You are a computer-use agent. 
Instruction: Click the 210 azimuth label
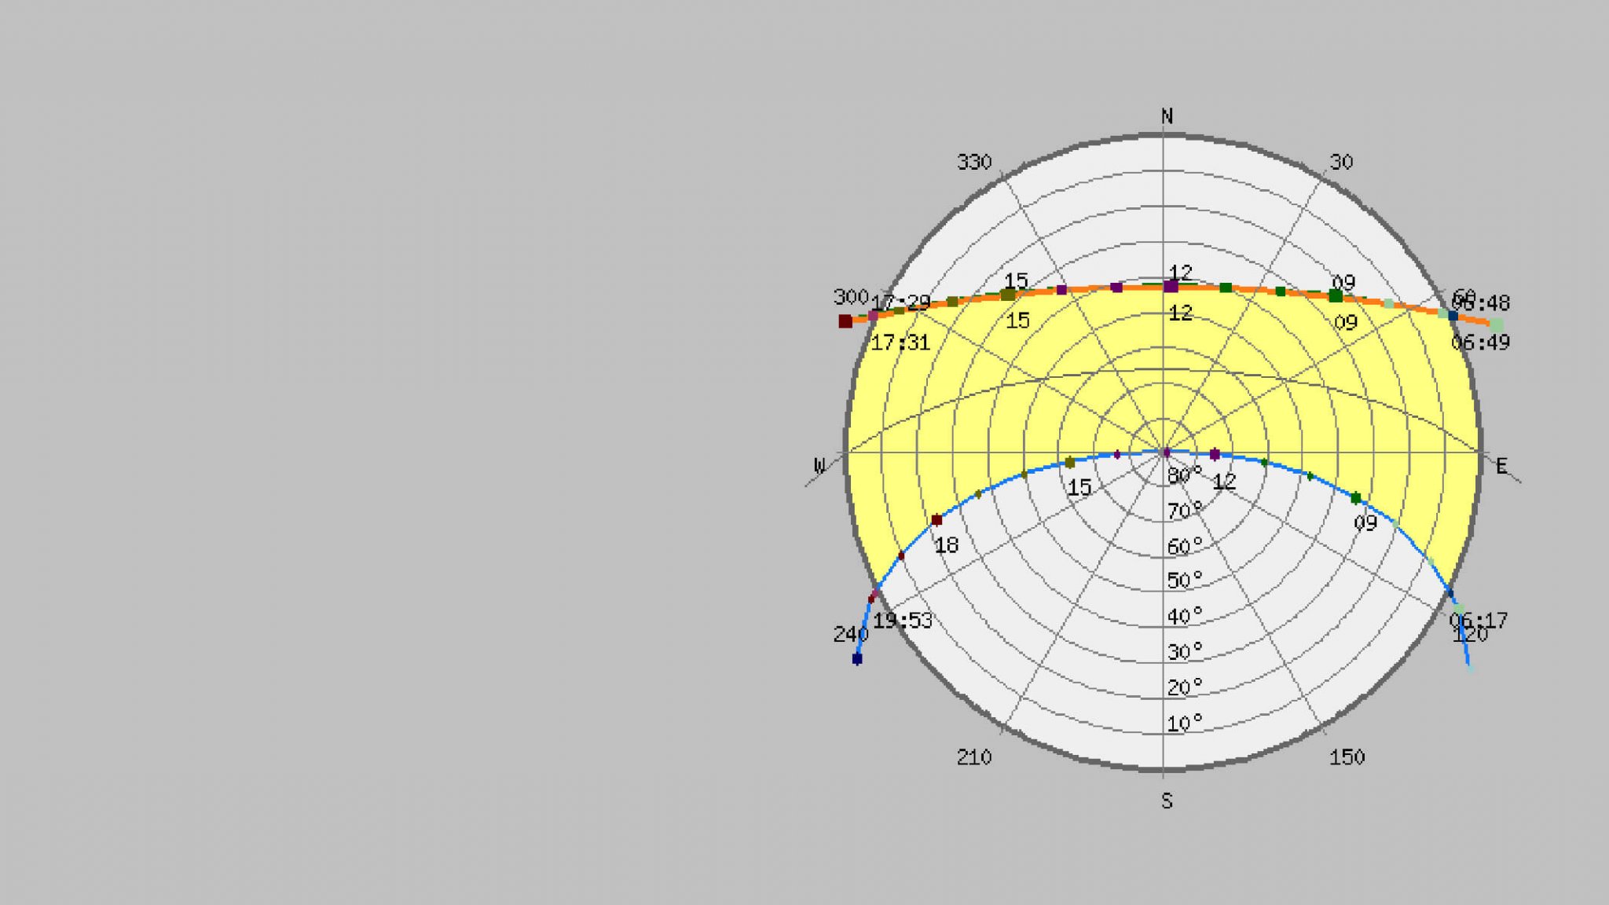(974, 757)
